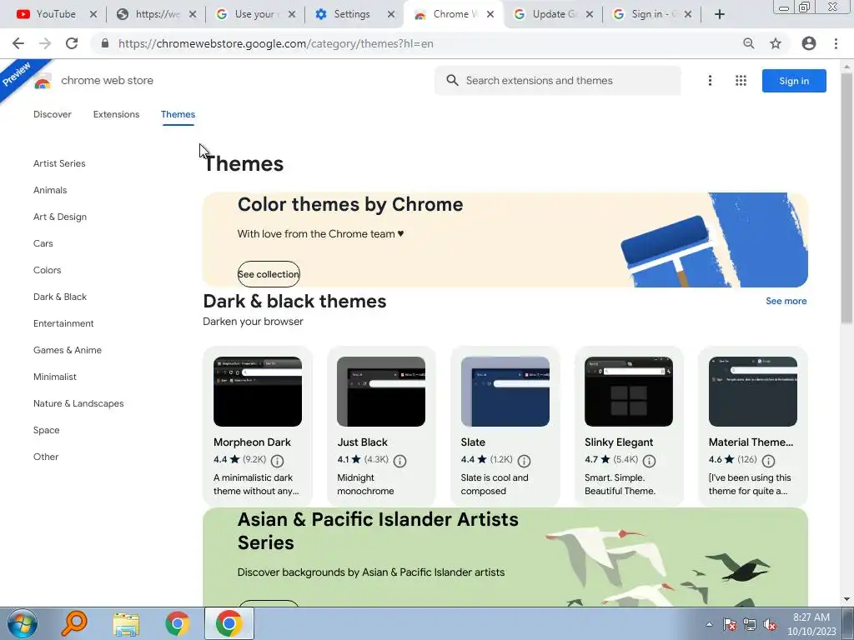Viewport: 854px width, 640px height.
Task: Open the Morpheon Dark theme thumbnail
Action: tap(258, 392)
